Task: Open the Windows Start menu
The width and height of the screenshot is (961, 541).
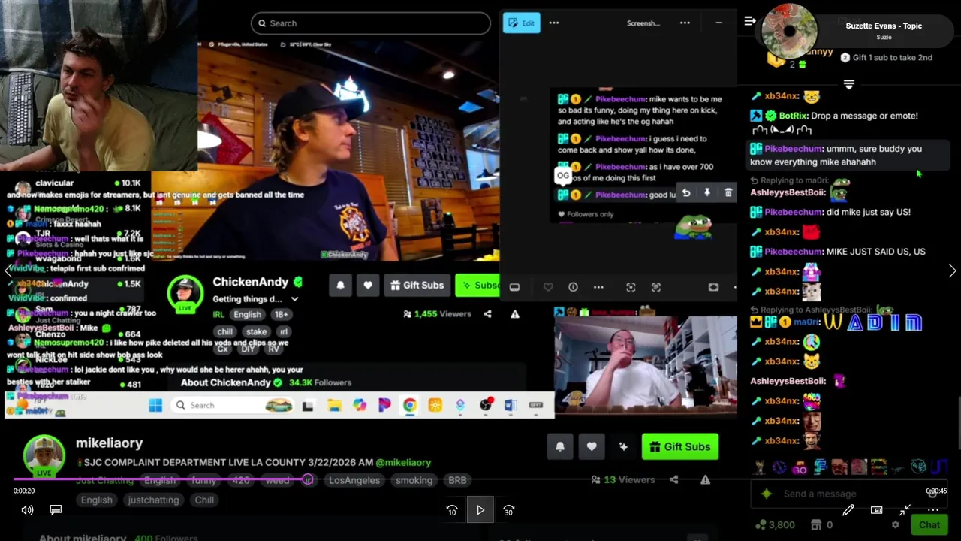Action: click(155, 405)
